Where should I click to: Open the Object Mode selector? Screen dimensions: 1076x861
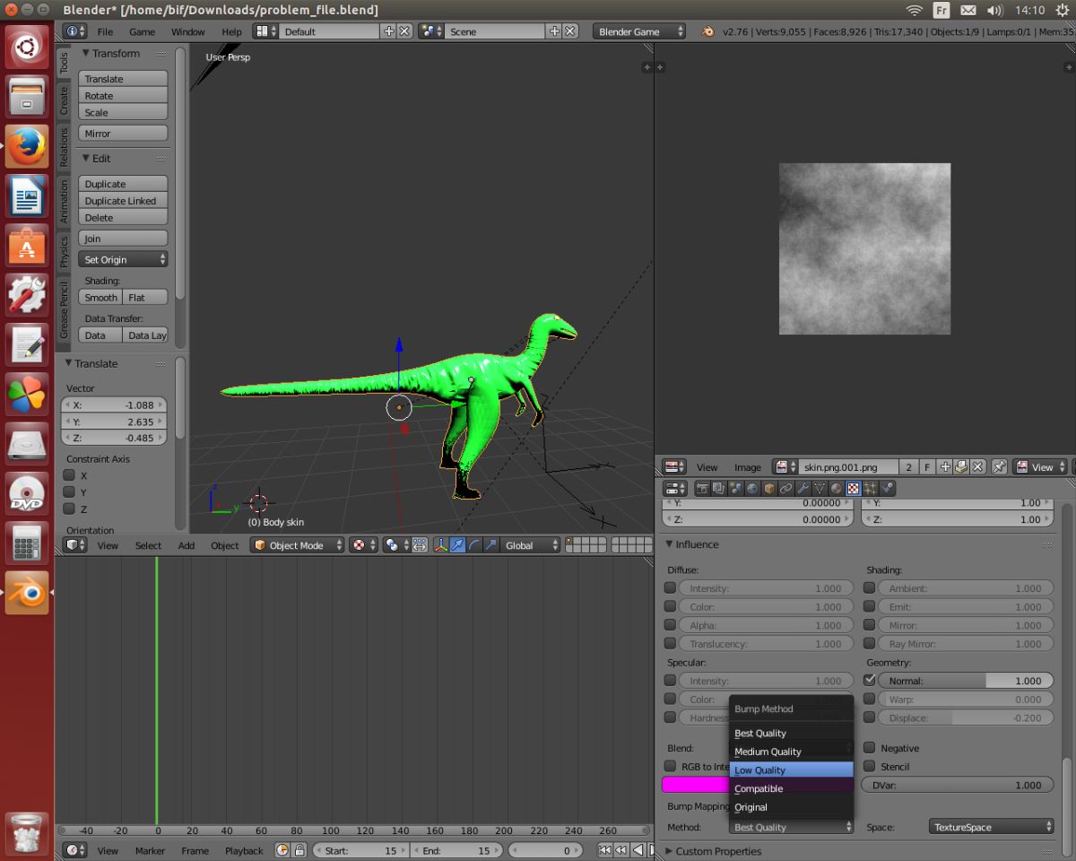tap(298, 545)
